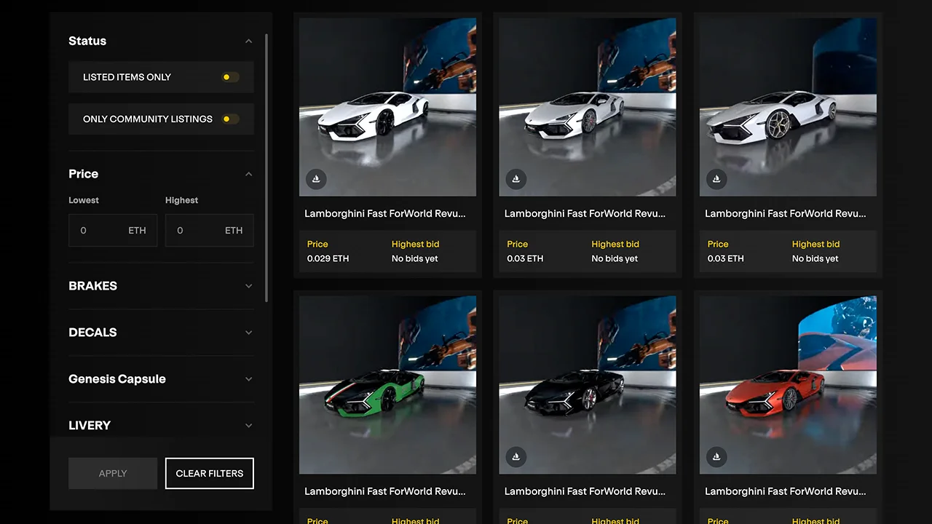Image resolution: width=932 pixels, height=524 pixels.
Task: Click title of the 0.029 ETH listing
Action: (385, 214)
